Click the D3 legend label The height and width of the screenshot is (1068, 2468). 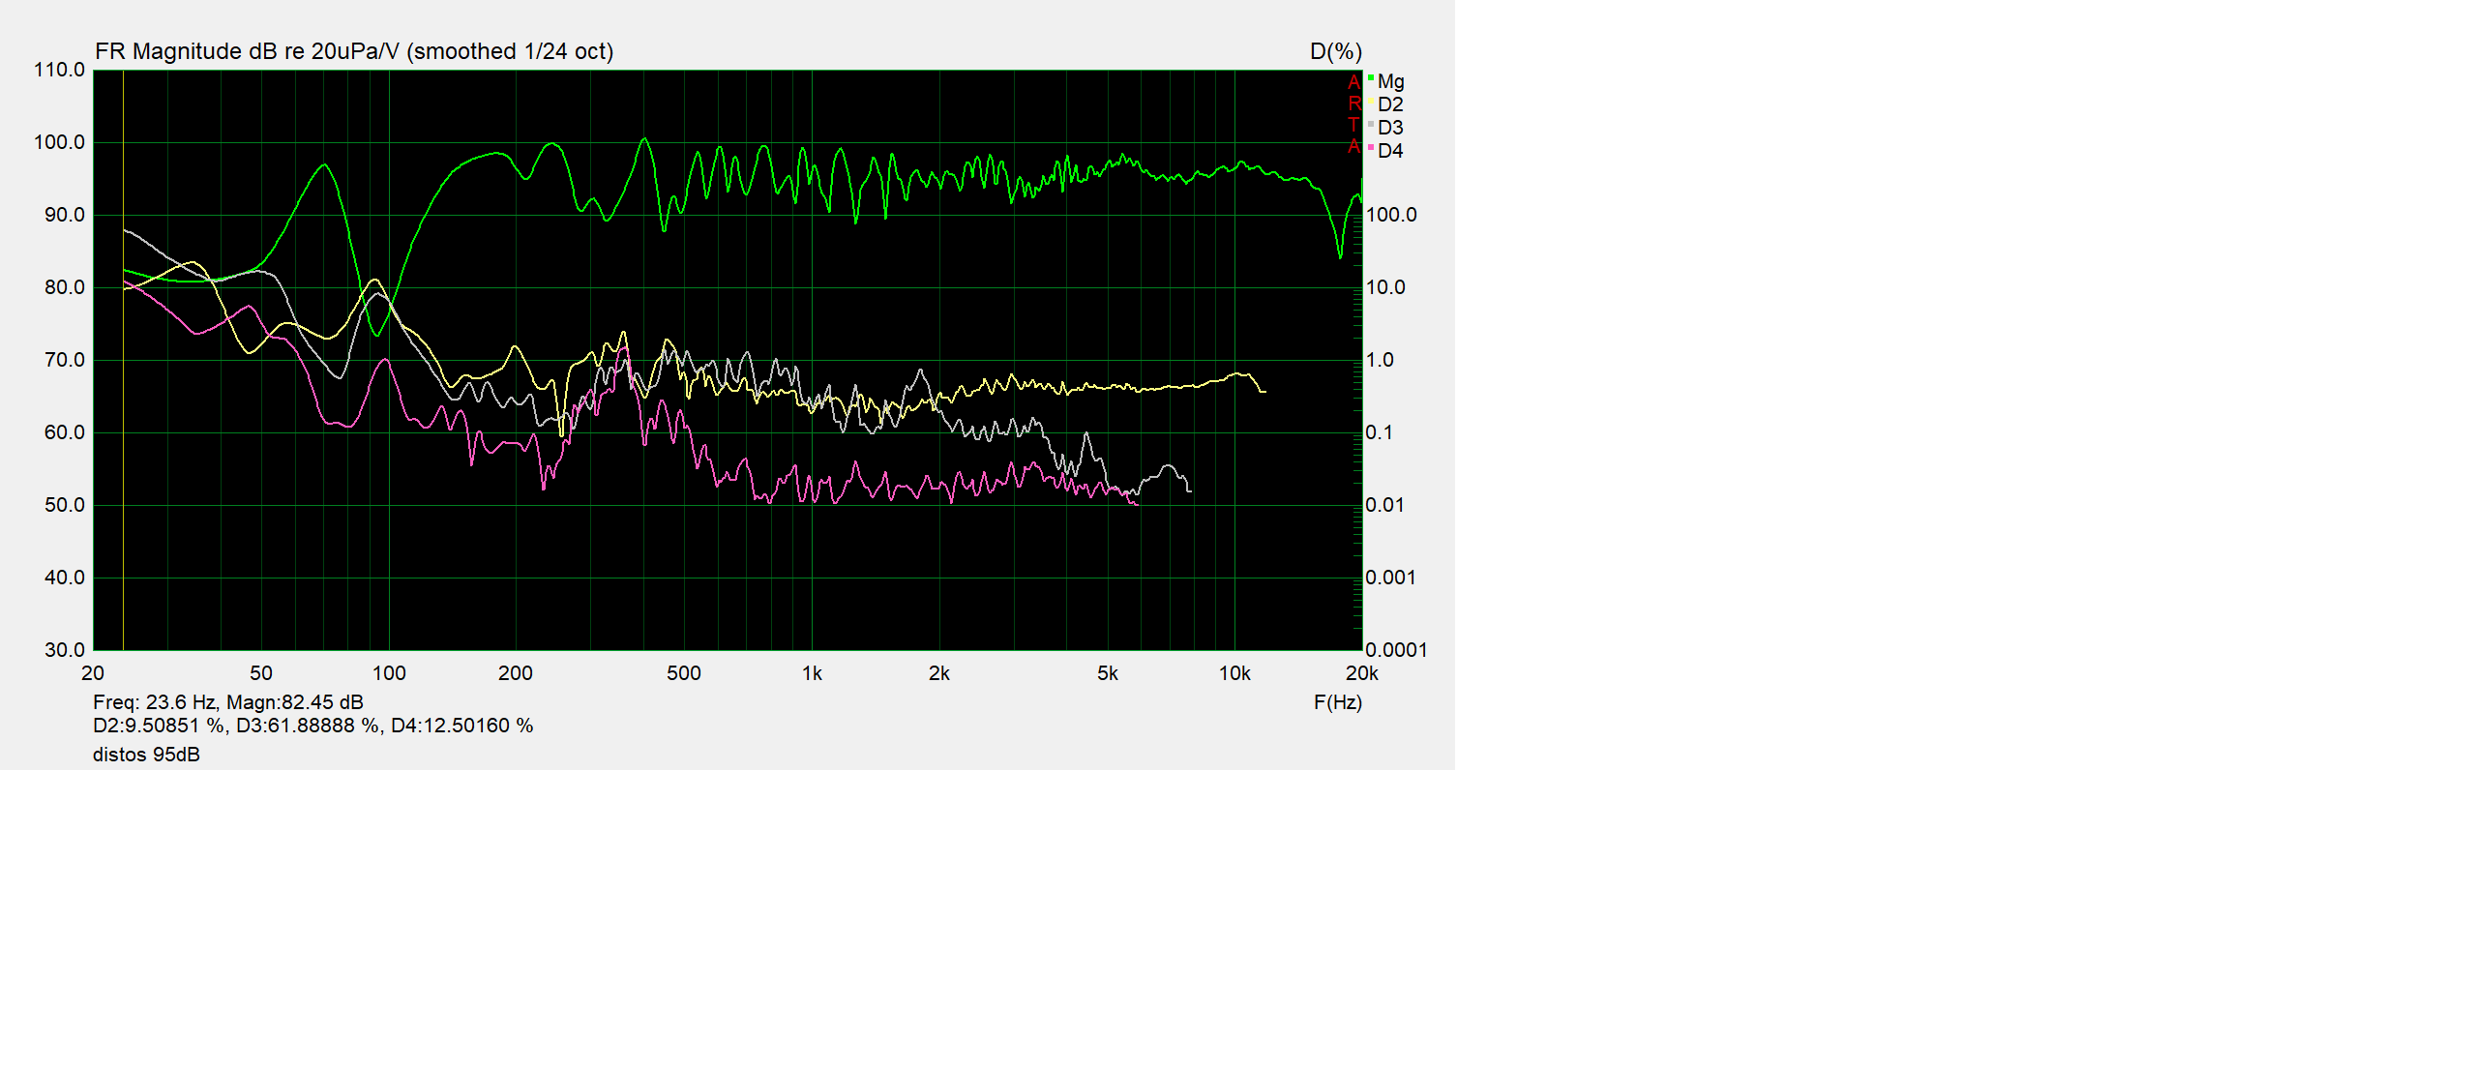tap(1390, 128)
